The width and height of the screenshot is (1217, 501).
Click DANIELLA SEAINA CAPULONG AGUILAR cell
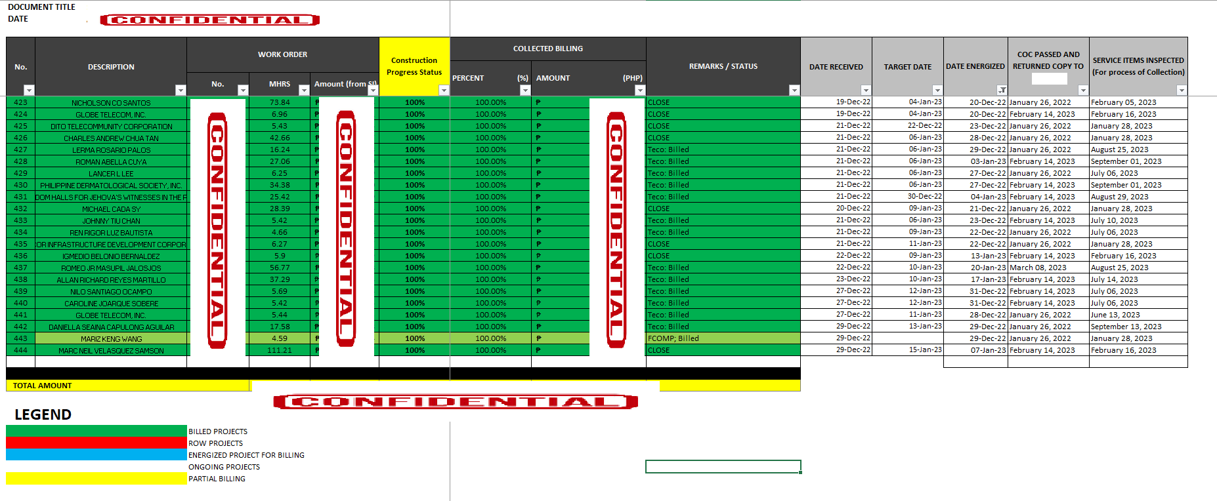pyautogui.click(x=111, y=327)
